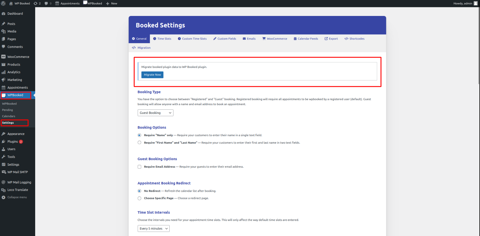Image resolution: width=480 pixels, height=236 pixels.
Task: Click the Collapse menu arrow icon
Action: click(x=4, y=197)
